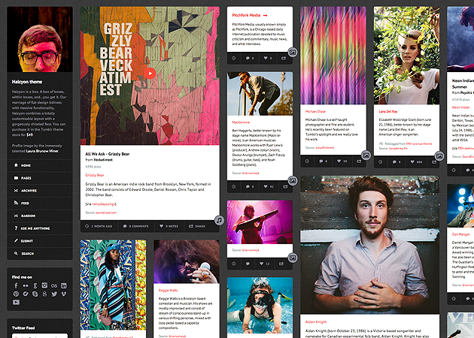Click the Random post sidebar link

(x=29, y=216)
